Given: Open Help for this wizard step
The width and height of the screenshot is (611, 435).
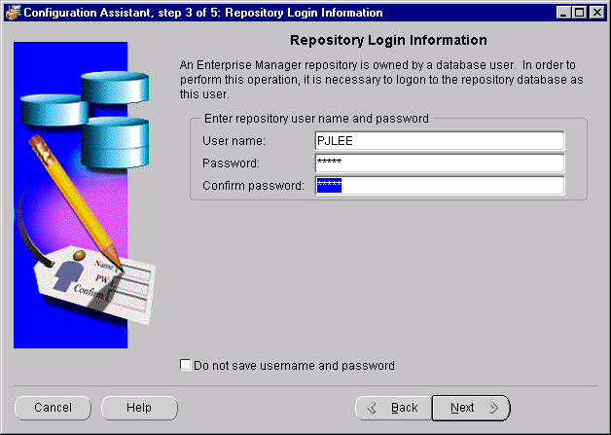Looking at the screenshot, I should 139,408.
